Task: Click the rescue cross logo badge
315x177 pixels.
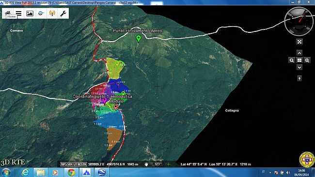Action: click(307, 160)
